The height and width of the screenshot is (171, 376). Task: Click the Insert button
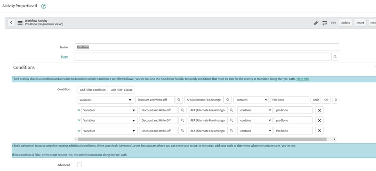360,23
